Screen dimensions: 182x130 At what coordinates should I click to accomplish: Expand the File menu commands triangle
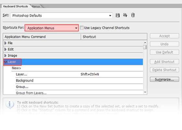tap(5, 43)
